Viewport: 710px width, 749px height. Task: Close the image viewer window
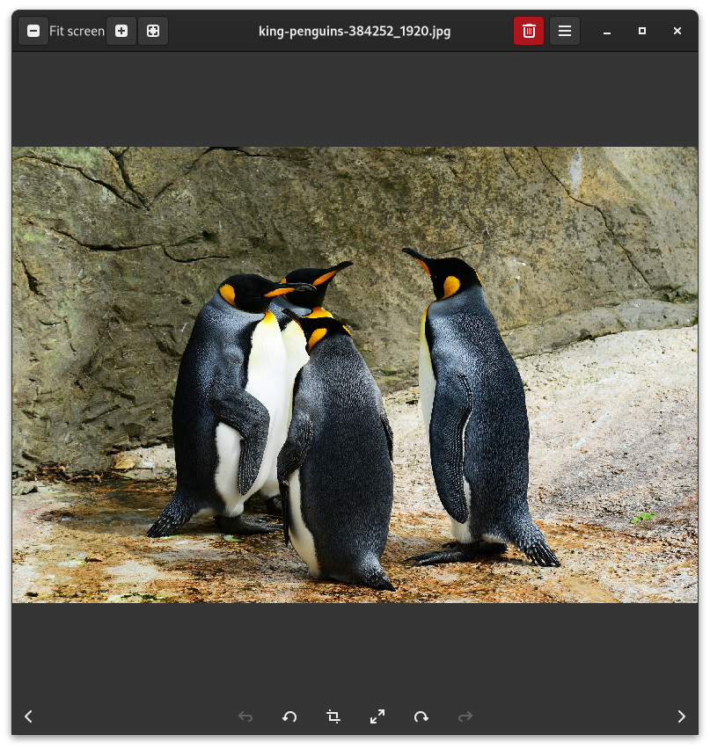click(x=677, y=31)
